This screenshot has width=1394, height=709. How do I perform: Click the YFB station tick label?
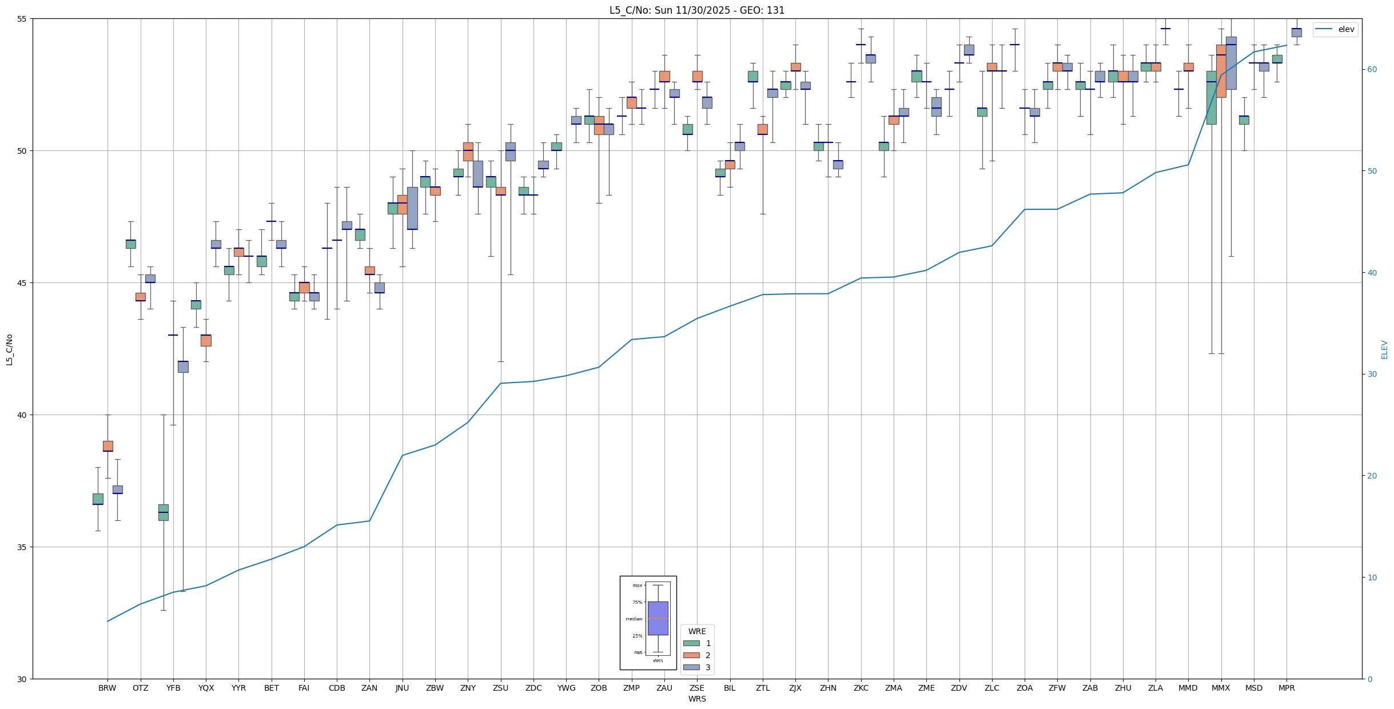pyautogui.click(x=173, y=688)
